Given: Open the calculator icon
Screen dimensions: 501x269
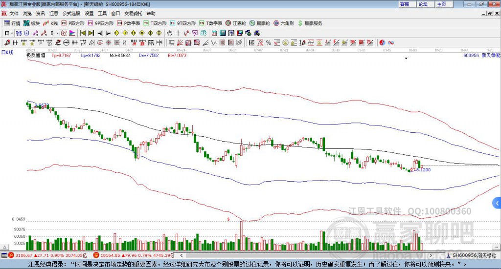Looking at the screenshot, I should 223,33.
